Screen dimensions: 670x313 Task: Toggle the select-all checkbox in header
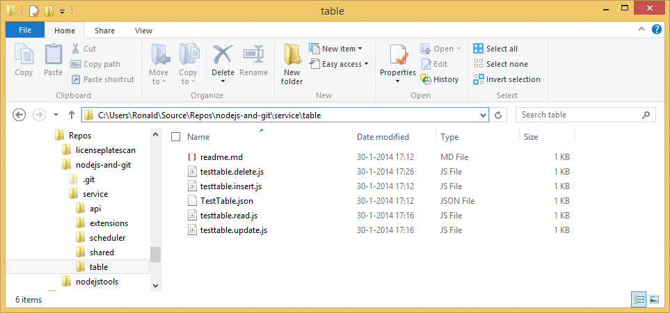(175, 137)
